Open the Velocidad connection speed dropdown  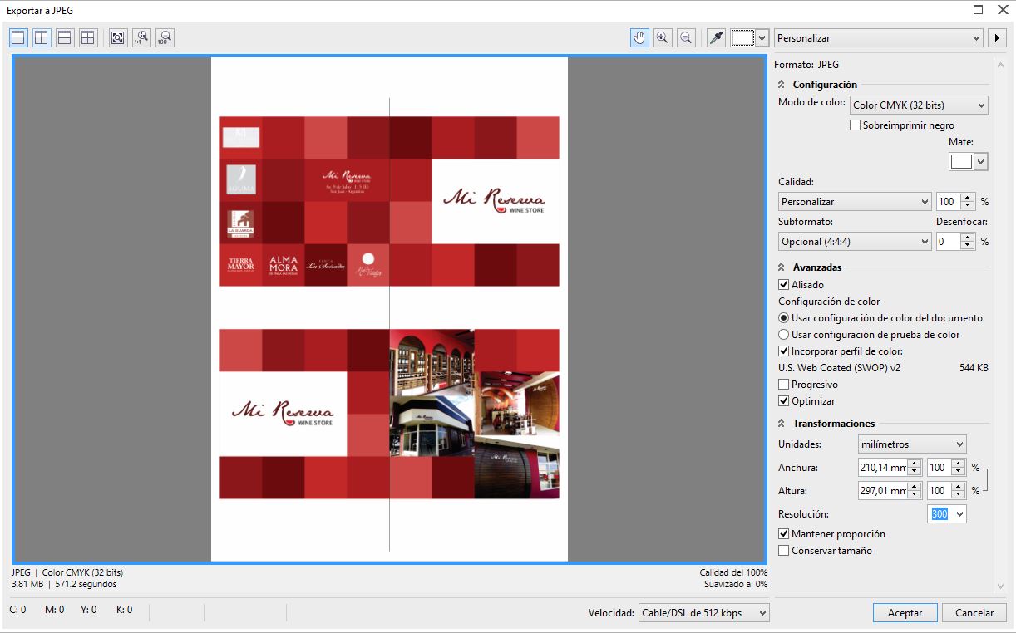[x=703, y=613]
